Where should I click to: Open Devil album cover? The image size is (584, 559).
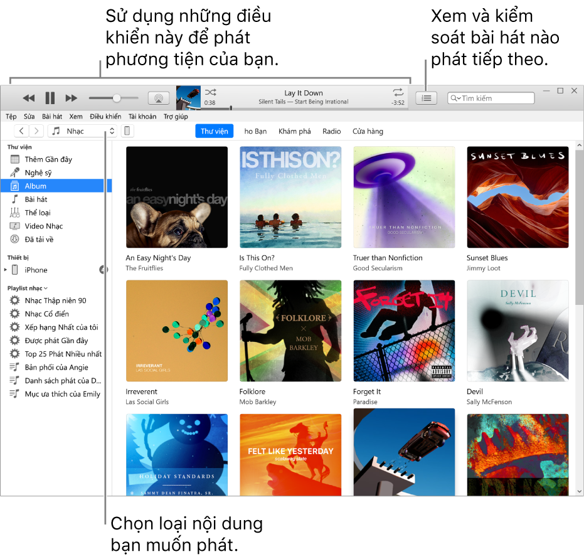point(518,331)
